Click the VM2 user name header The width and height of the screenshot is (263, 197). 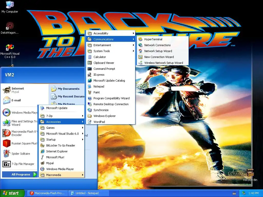pos(10,75)
